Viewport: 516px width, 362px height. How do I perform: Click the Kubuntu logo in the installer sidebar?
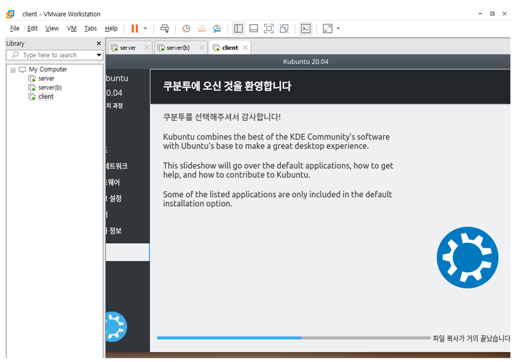coord(116,327)
